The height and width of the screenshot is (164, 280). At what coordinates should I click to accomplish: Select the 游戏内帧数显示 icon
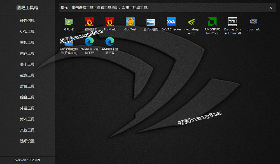69,42
